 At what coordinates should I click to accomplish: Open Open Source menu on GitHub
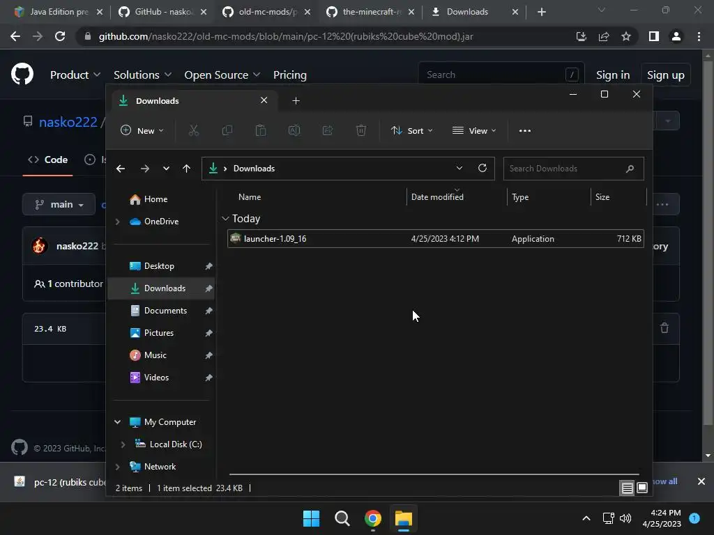222,75
